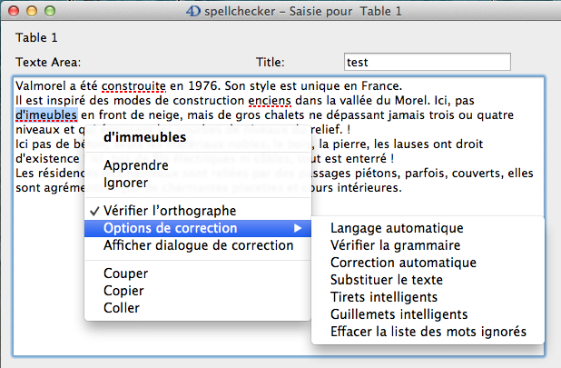Zoom the window with the green button
This screenshot has height=368, width=561.
pos(49,11)
